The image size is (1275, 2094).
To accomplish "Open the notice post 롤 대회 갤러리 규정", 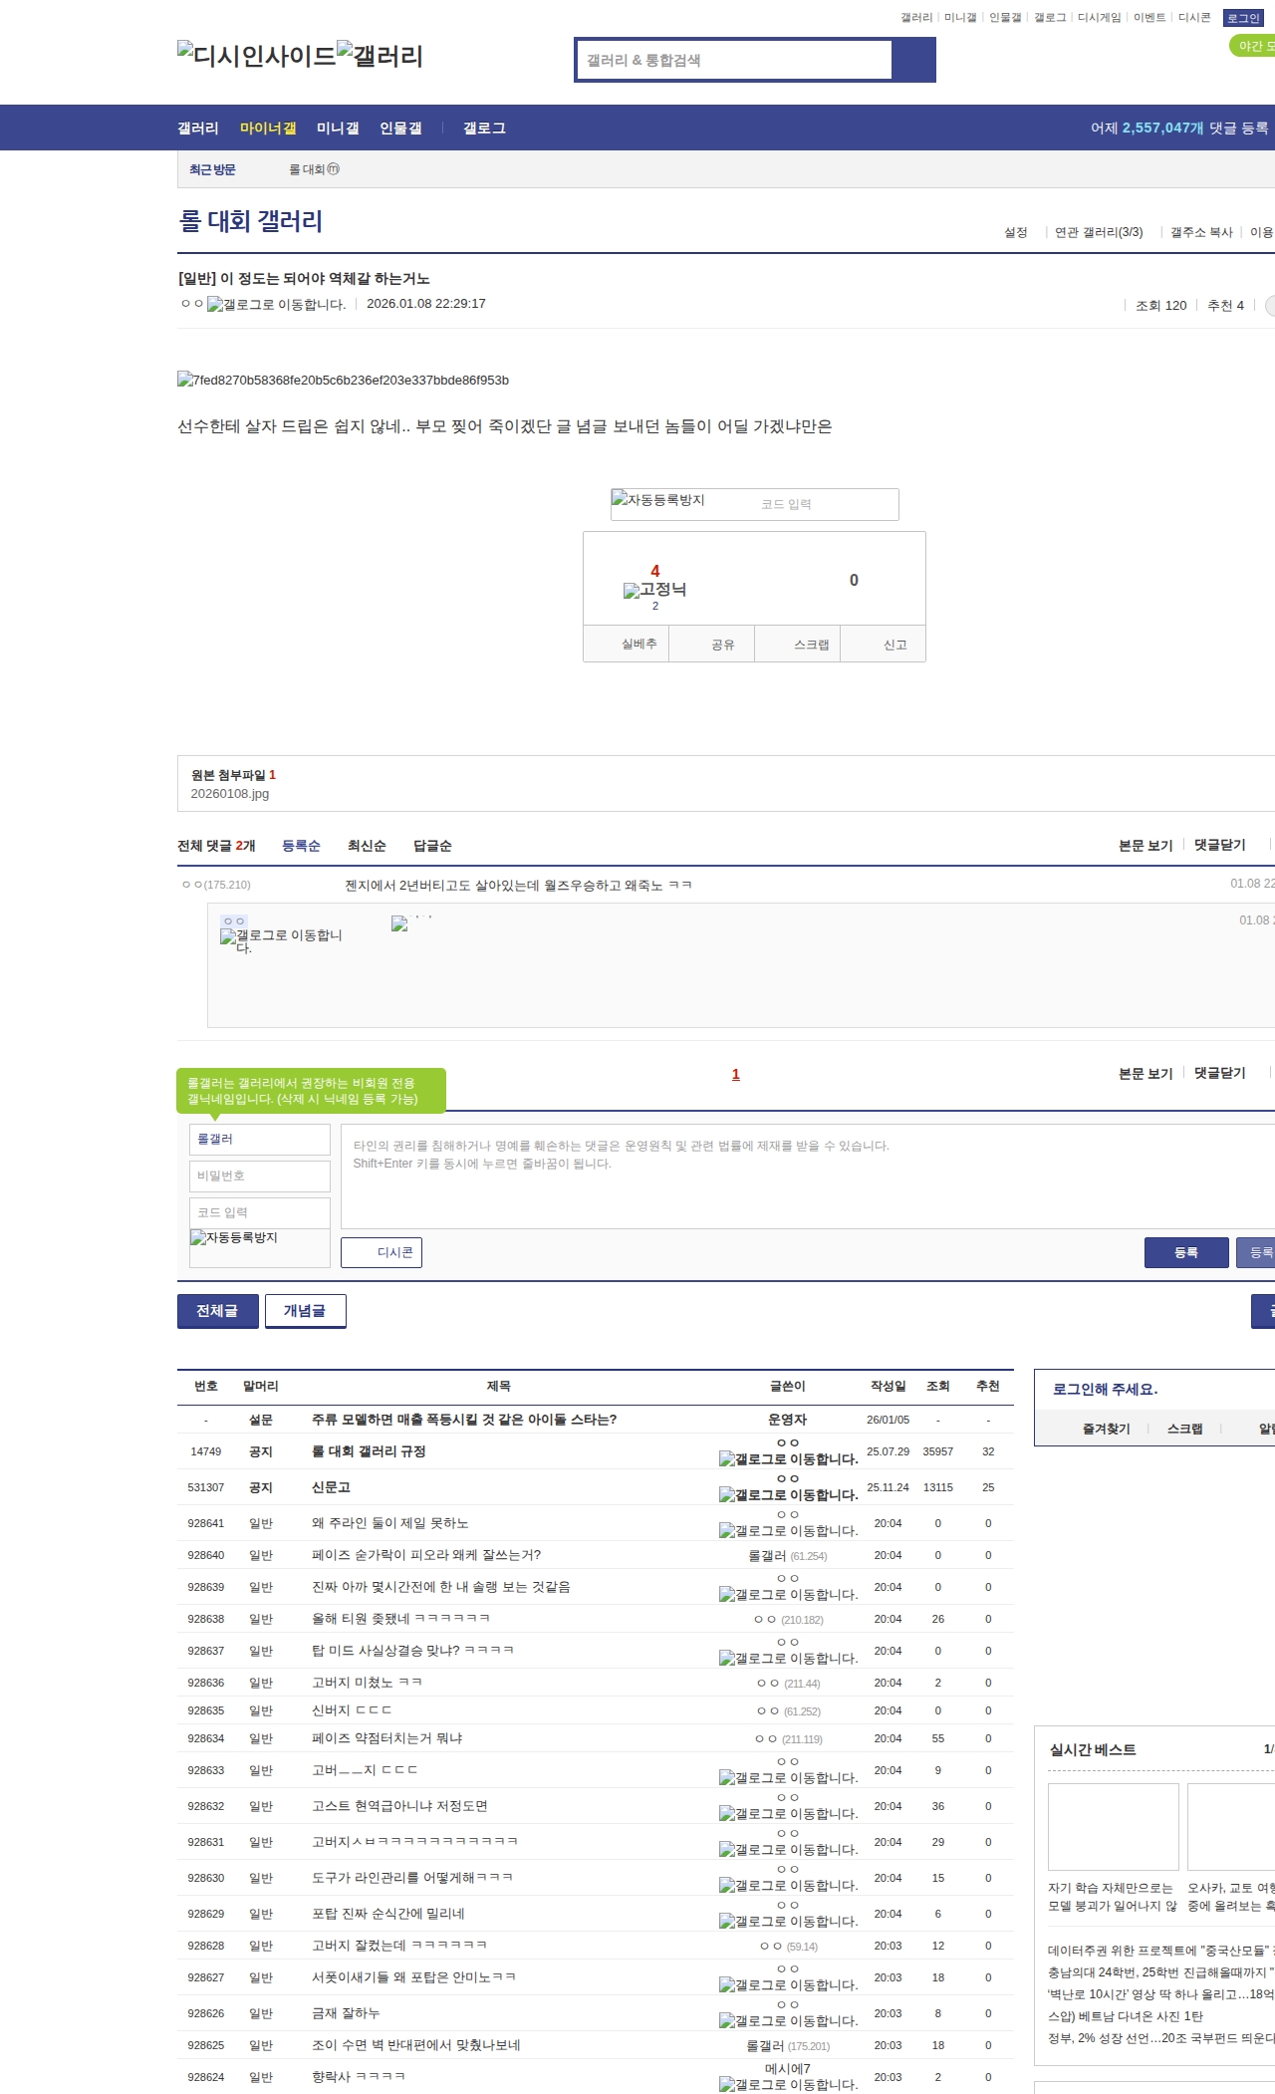I will (x=369, y=1451).
